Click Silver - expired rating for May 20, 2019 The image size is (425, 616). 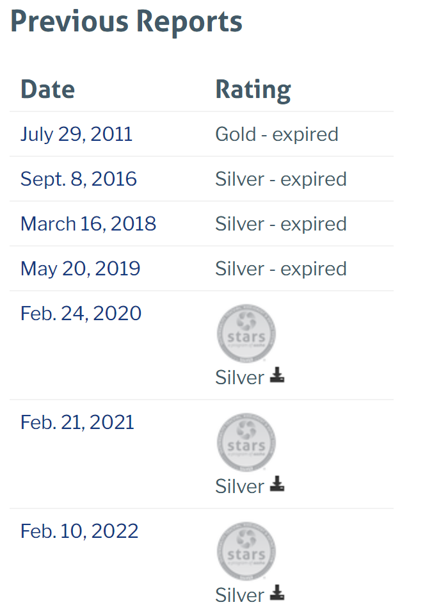[x=280, y=269]
